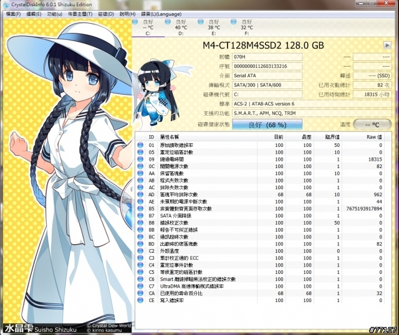This screenshot has width=399, height=335.
Task: Click the 屬性名稱 column header
Action: click(208, 137)
